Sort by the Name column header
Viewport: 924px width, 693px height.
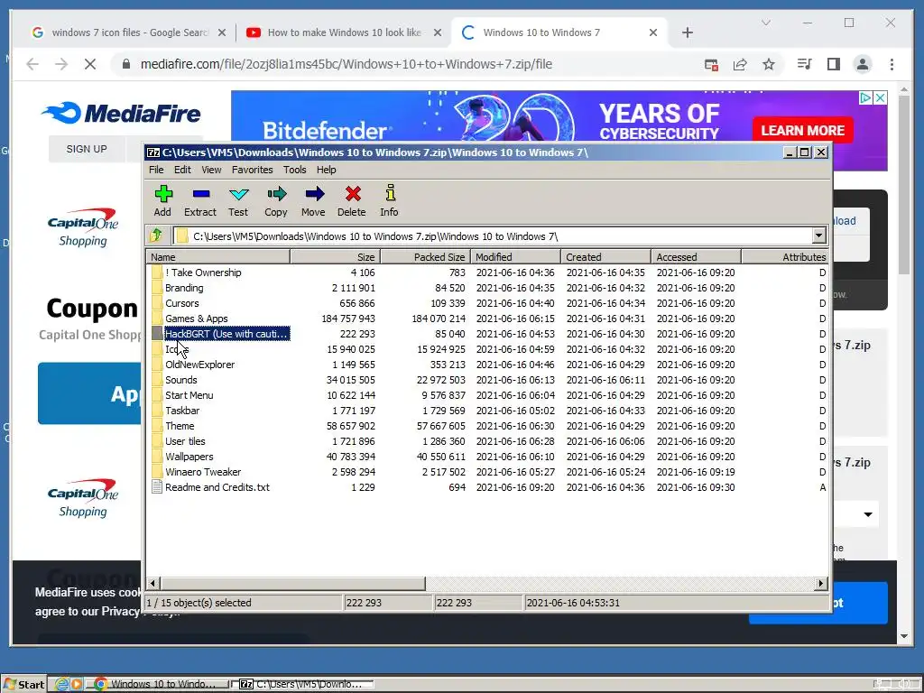click(218, 257)
